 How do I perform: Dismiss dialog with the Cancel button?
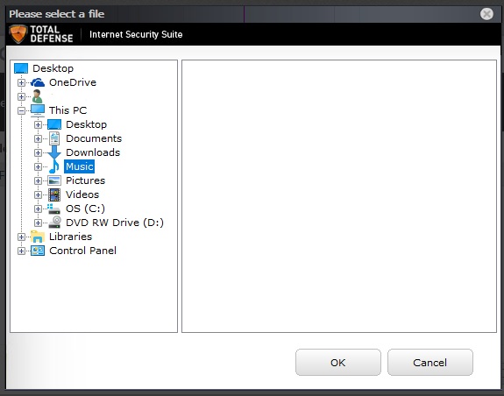(x=430, y=363)
